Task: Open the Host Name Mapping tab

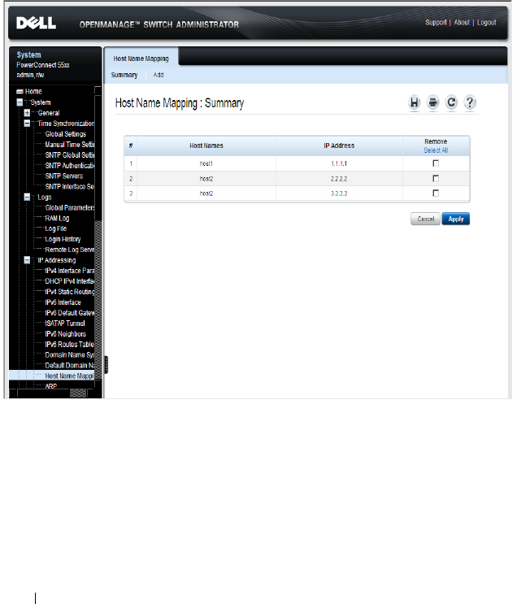Action: coord(141,59)
